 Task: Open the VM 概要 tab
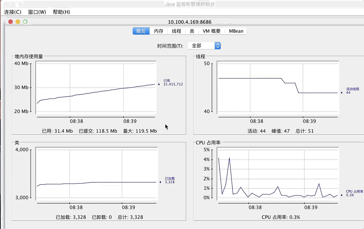click(211, 31)
